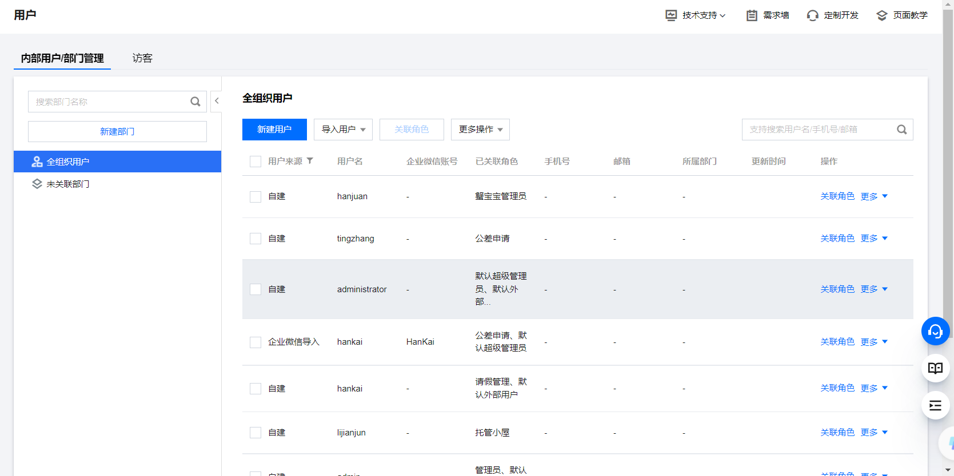Open the floating customer service headset button
This screenshot has height=476, width=954.
pos(935,331)
